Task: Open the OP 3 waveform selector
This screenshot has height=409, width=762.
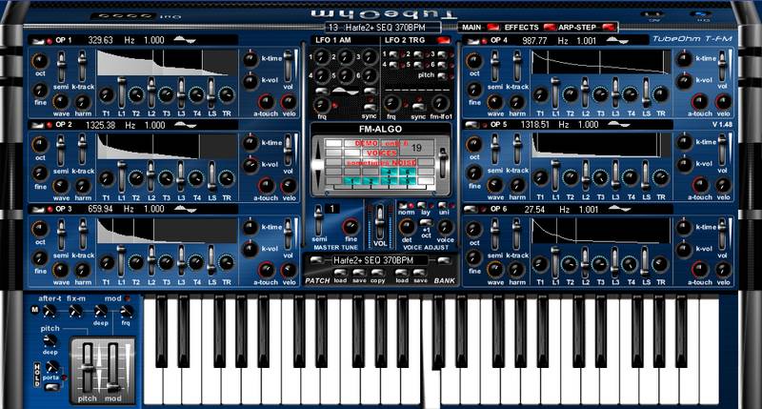Action: point(185,209)
